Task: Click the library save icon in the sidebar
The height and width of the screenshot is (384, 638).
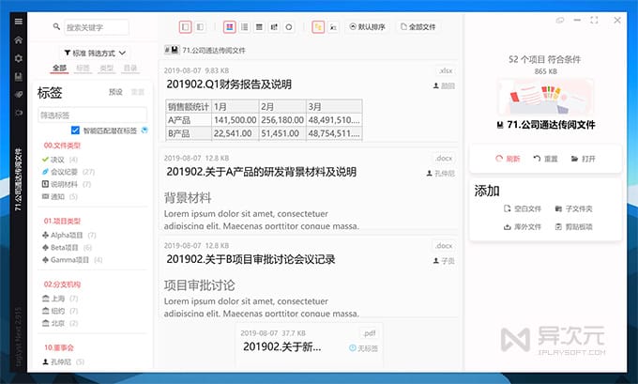Action: [x=19, y=77]
